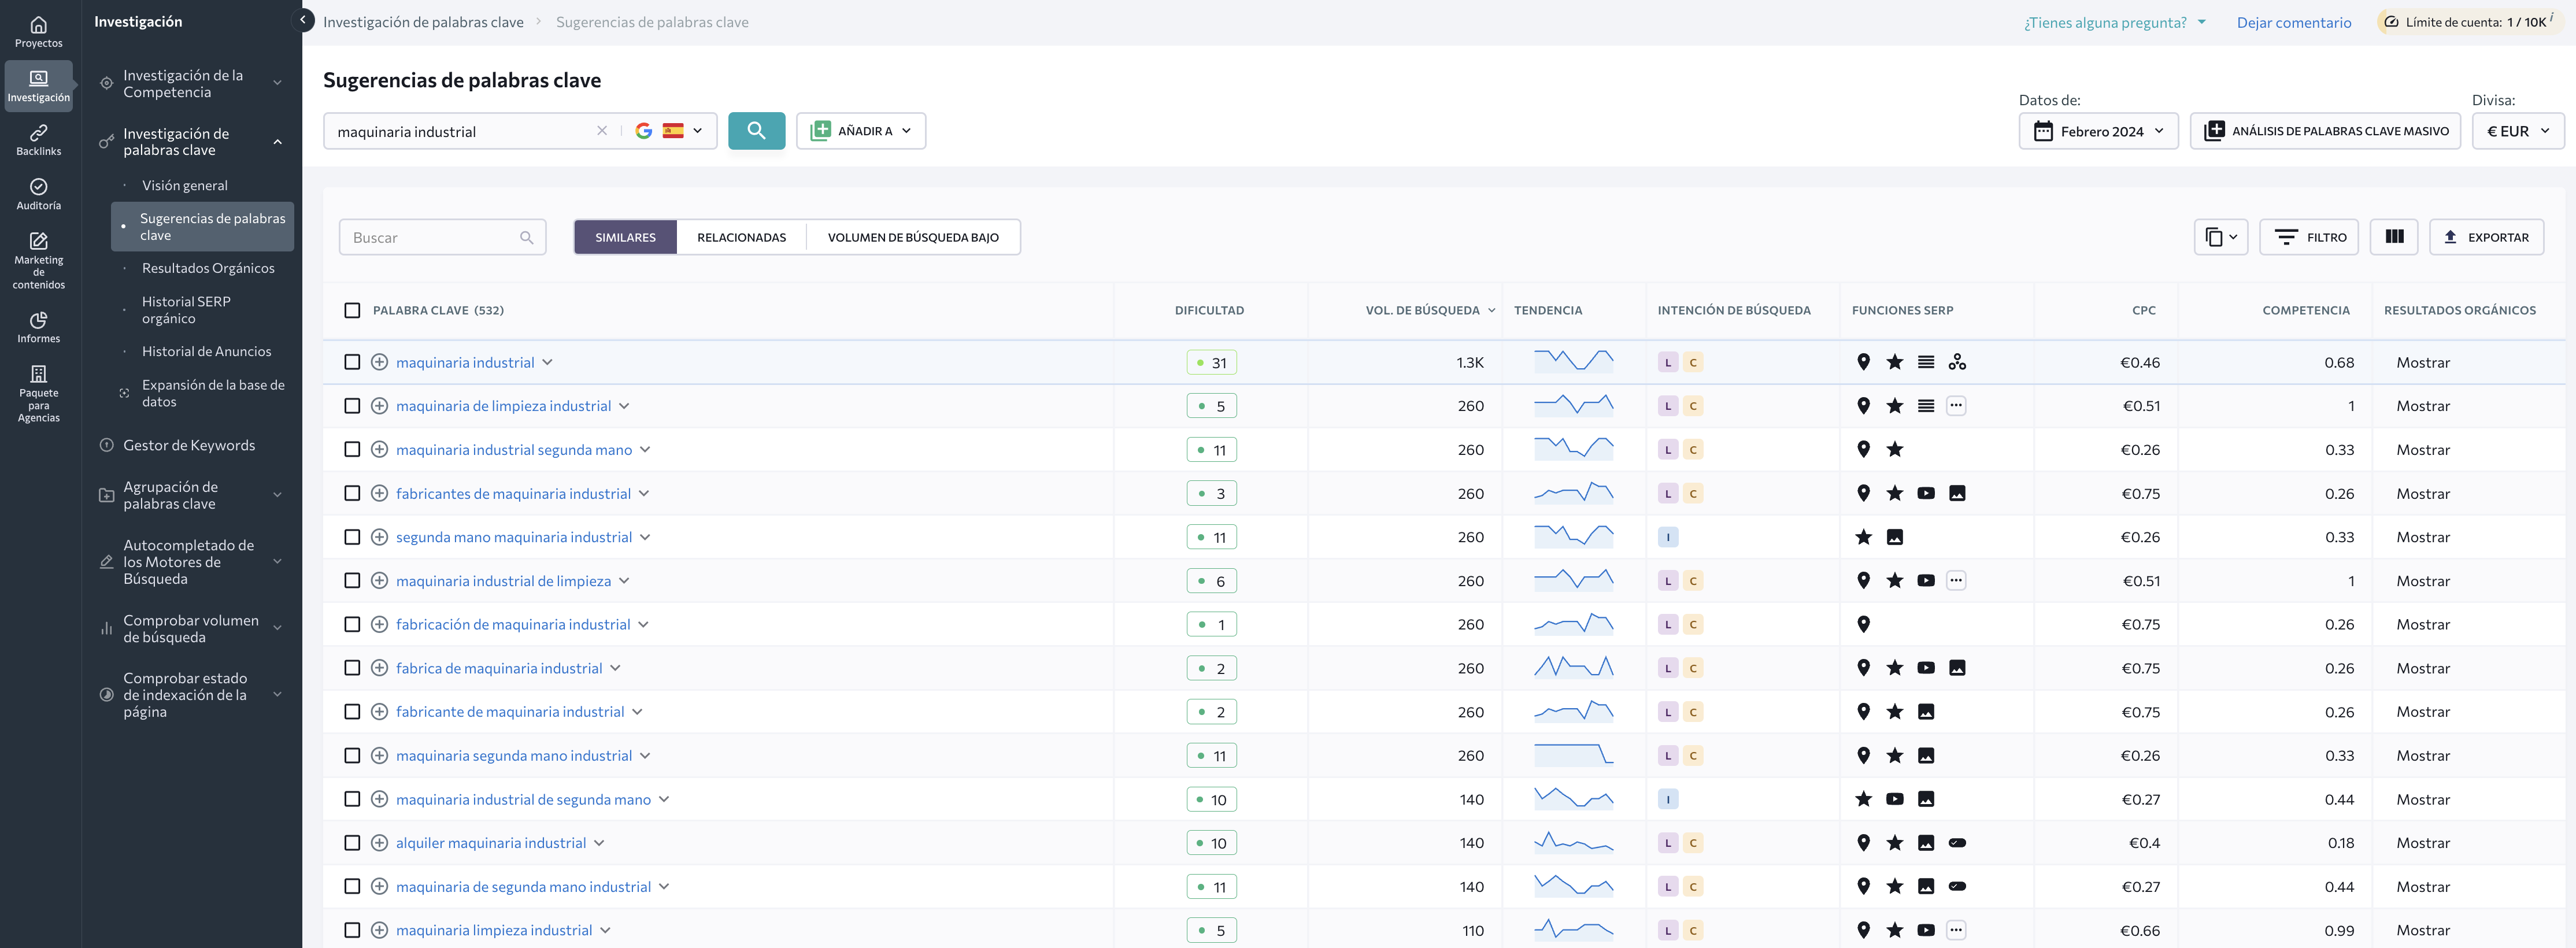Click trend chart for maquinaria segunda mano industrial
Screen dimensions: 2576x948
point(1573,755)
